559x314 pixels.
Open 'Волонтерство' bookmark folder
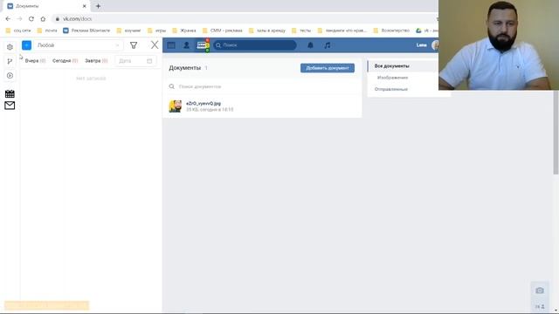point(391,31)
